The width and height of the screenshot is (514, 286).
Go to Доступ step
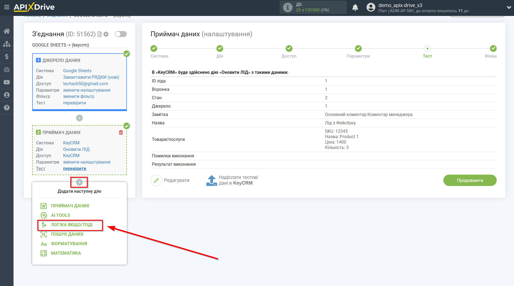coord(289,48)
